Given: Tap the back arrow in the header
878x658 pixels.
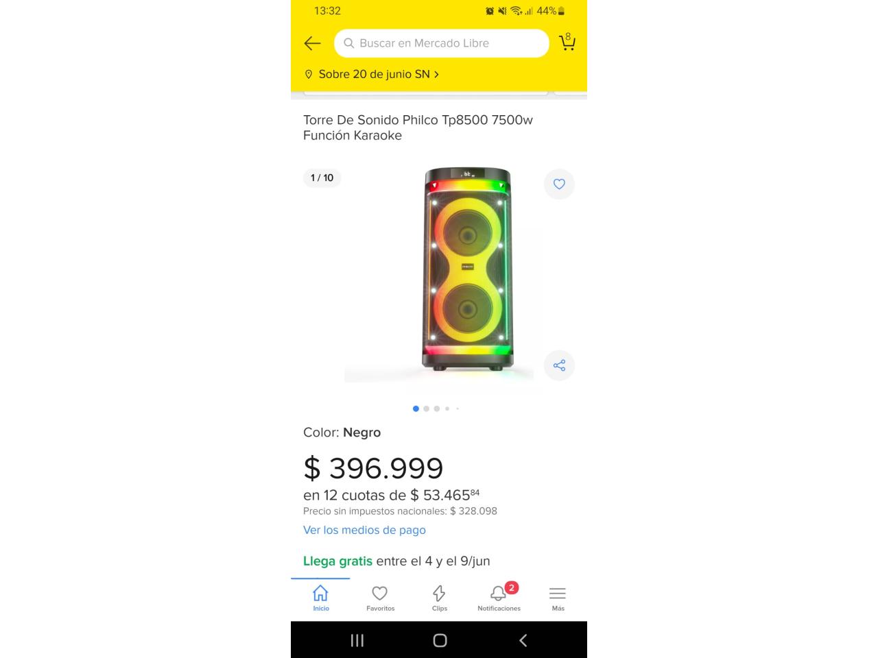Looking at the screenshot, I should (x=312, y=43).
